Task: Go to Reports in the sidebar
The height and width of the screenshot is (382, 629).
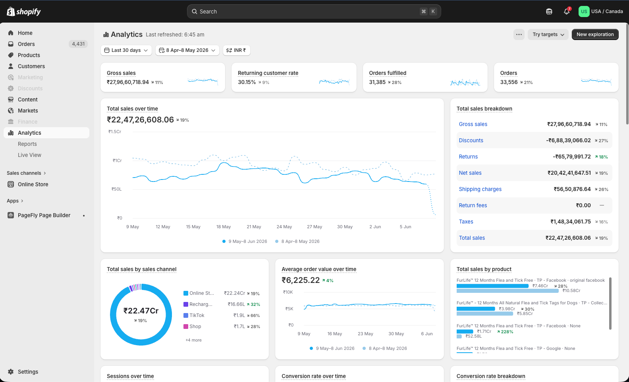Action: pyautogui.click(x=27, y=144)
